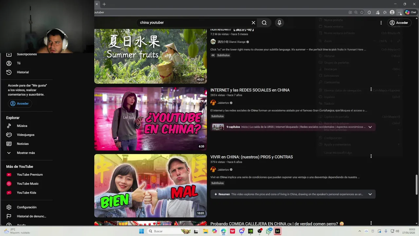
Task: Open YouTube settings kebab beside Acceder
Action: 381,23
